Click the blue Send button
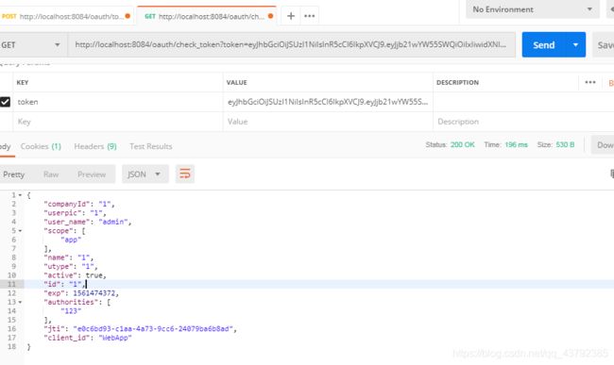This screenshot has width=614, height=365. (544, 45)
